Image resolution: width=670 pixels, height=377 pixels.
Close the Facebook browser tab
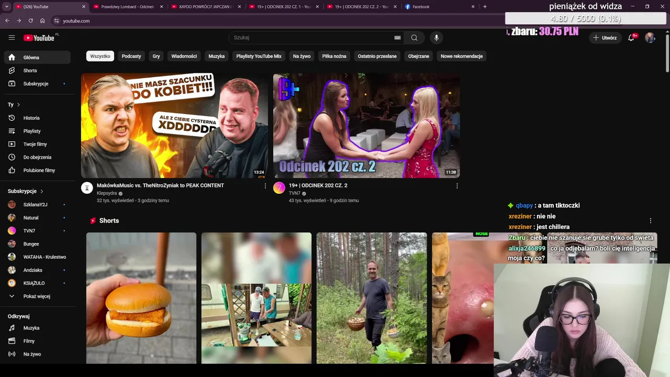(x=473, y=7)
